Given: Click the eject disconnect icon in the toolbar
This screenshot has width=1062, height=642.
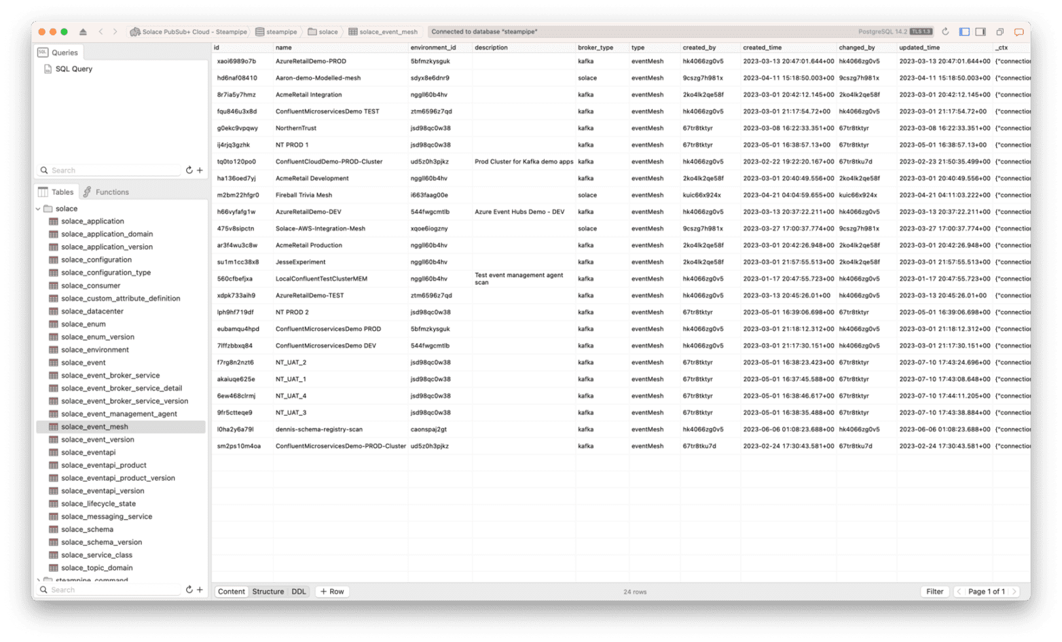Looking at the screenshot, I should click(83, 31).
